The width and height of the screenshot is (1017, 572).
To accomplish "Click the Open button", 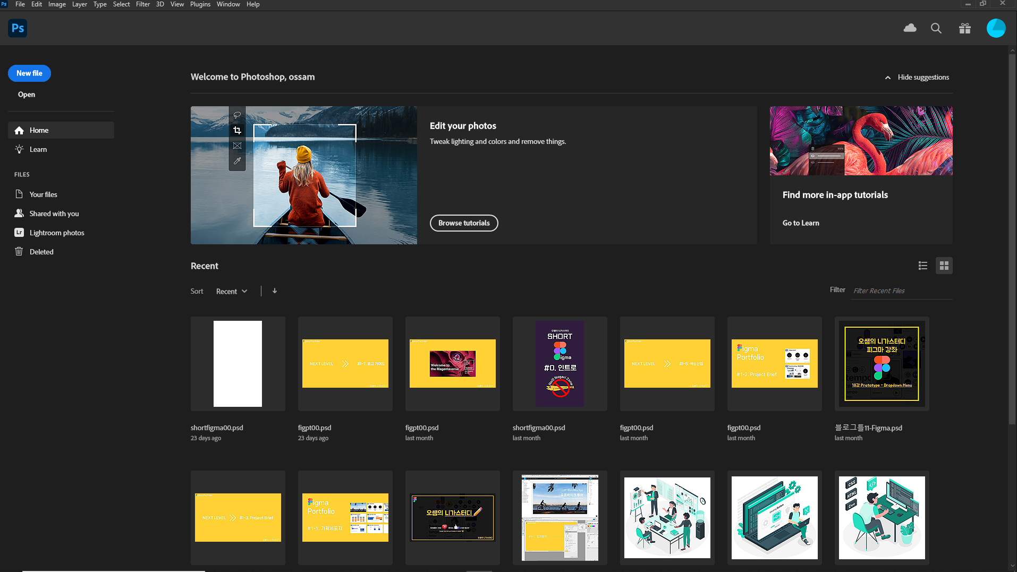I will [x=27, y=95].
